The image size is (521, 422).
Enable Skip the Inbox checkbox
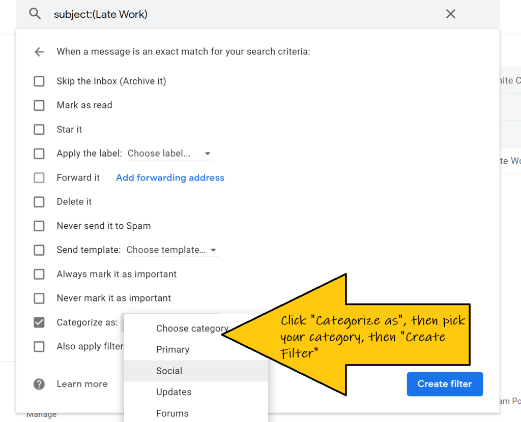39,81
